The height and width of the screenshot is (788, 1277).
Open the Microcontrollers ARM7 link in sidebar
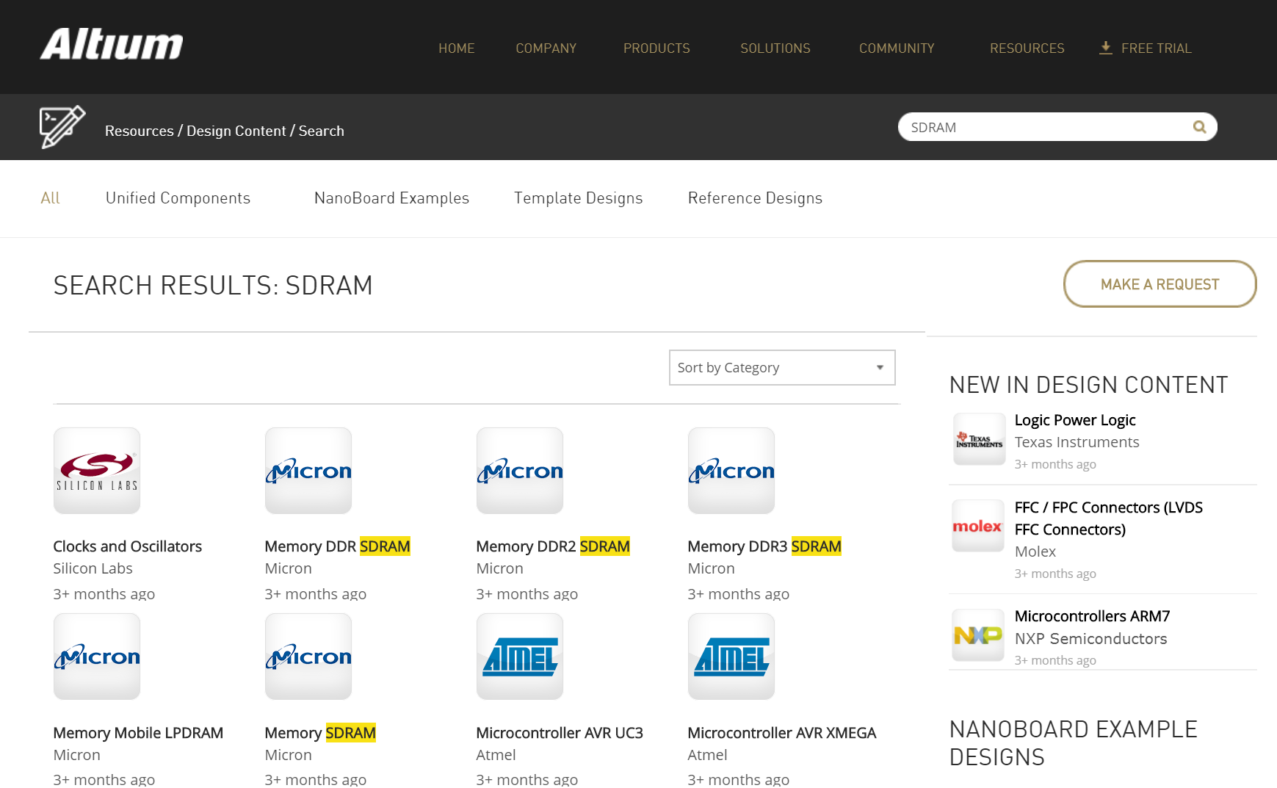tap(1091, 616)
